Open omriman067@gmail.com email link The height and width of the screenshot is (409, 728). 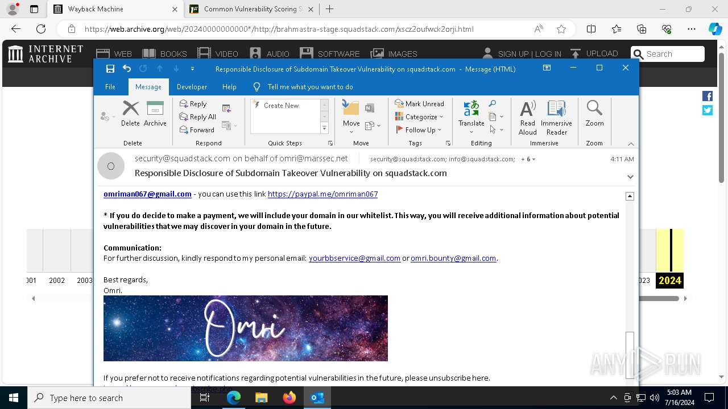click(x=147, y=194)
